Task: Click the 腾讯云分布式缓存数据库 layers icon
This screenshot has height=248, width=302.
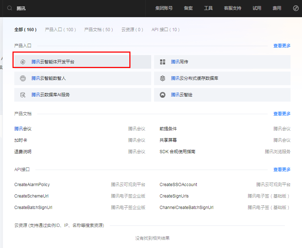Action: pos(163,78)
